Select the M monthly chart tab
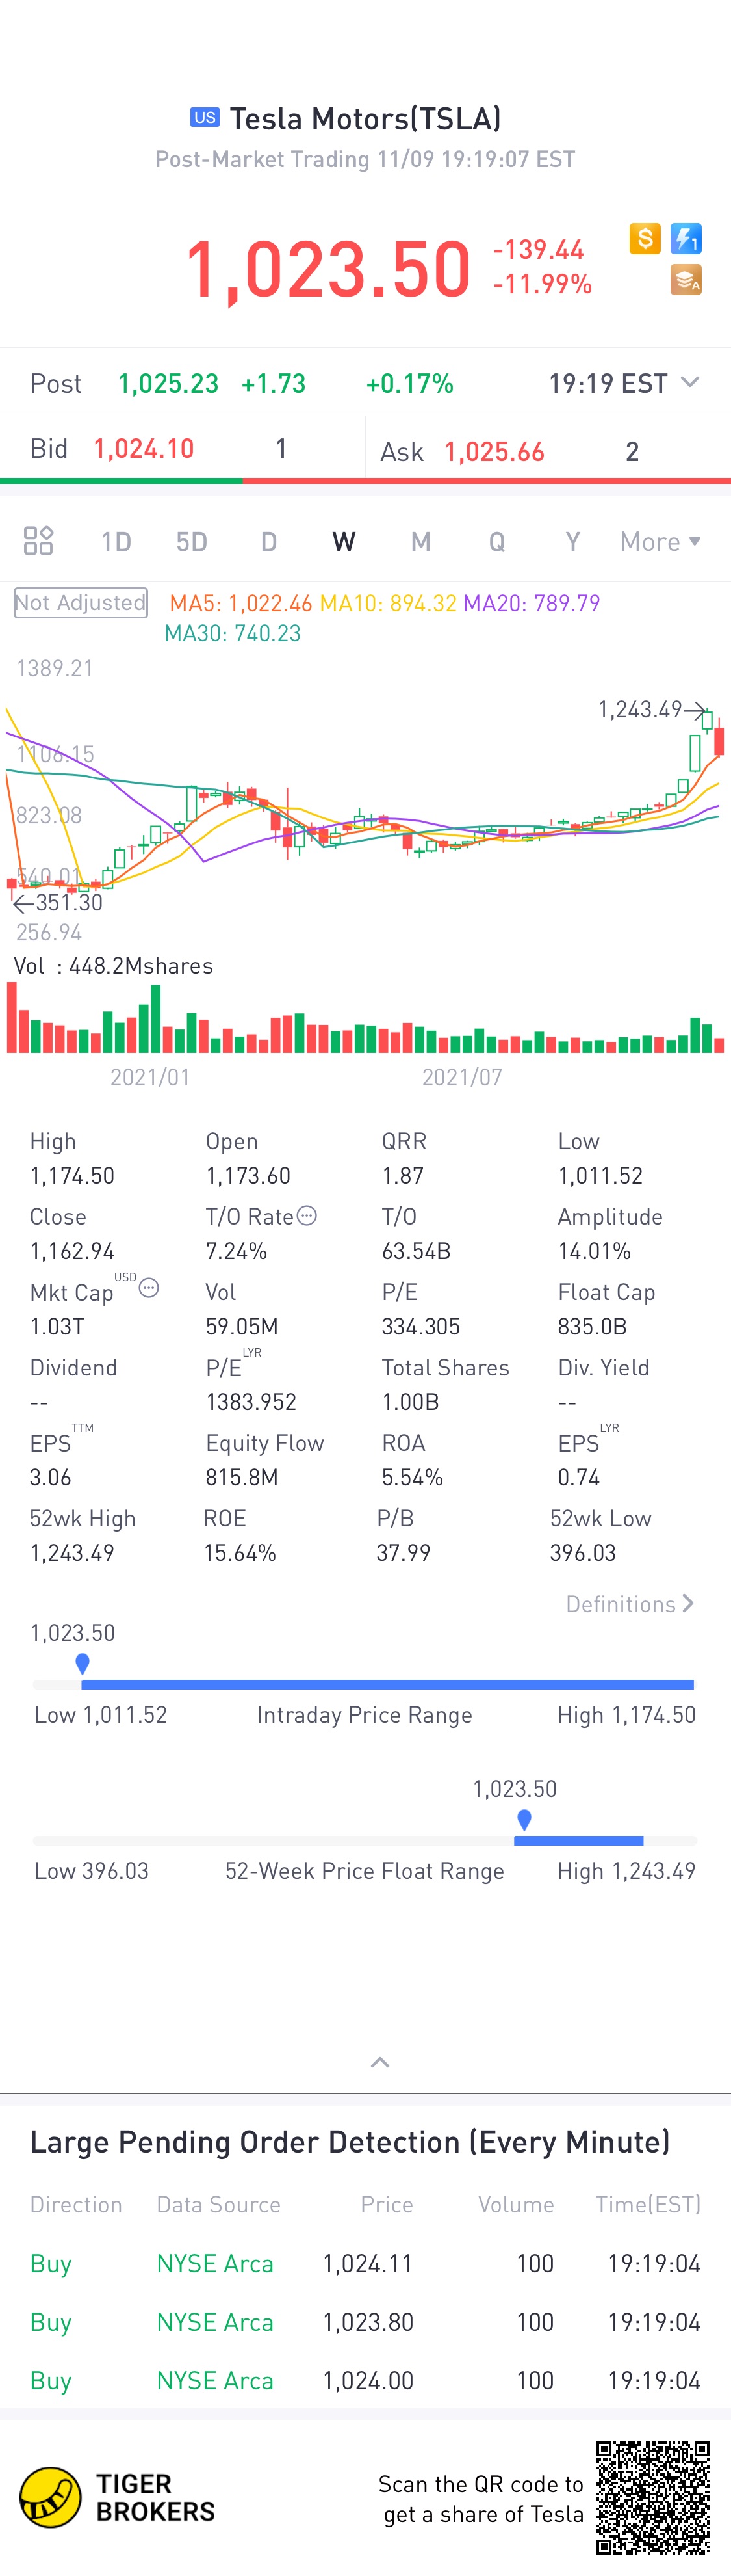Image resolution: width=731 pixels, height=2576 pixels. [420, 541]
